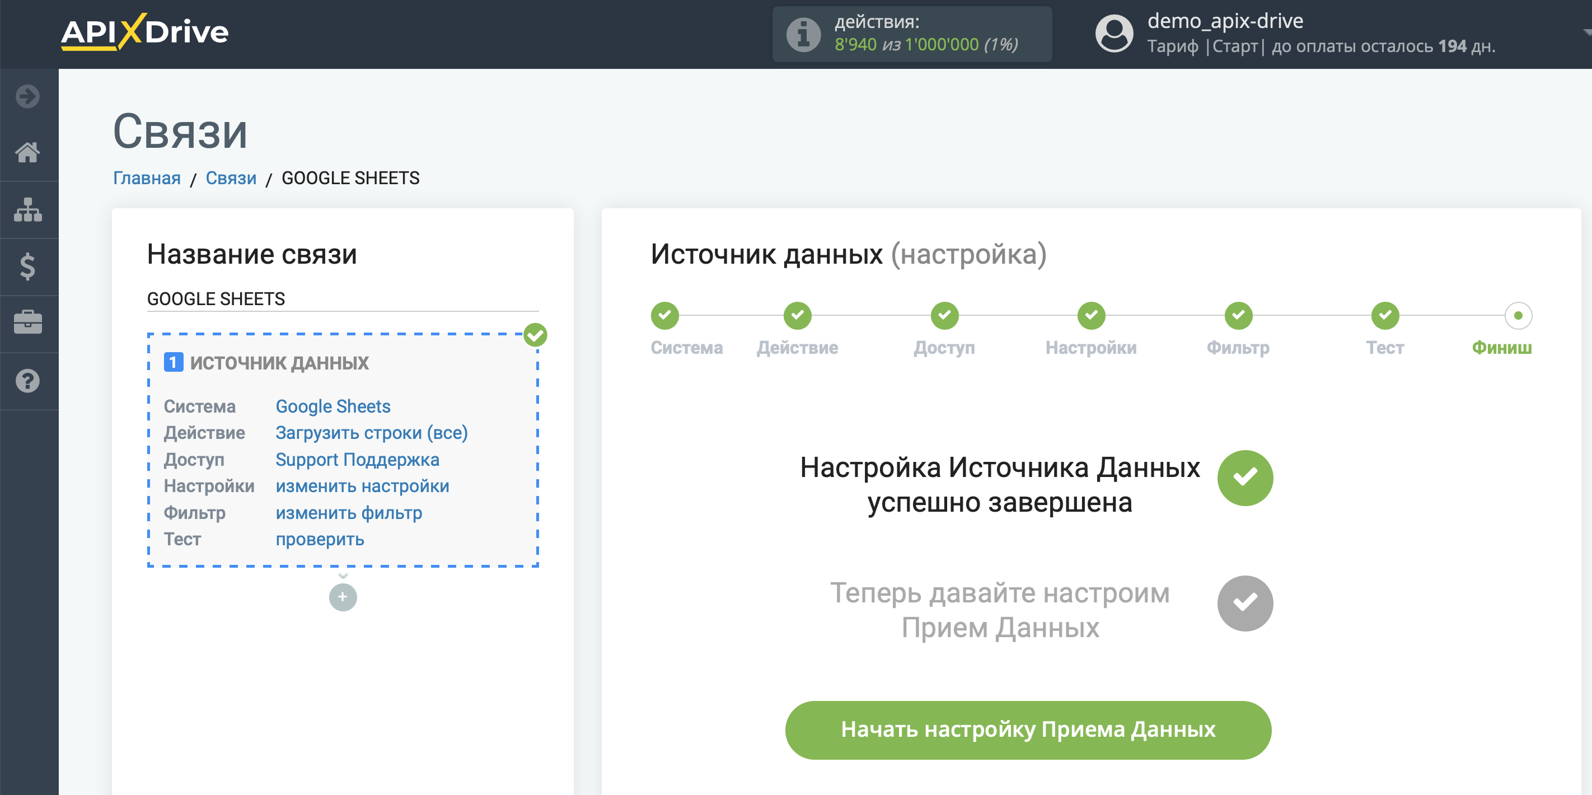Click the ИСТОЧНИК ДАННЫХ block heading
The image size is (1592, 795).
[279, 363]
